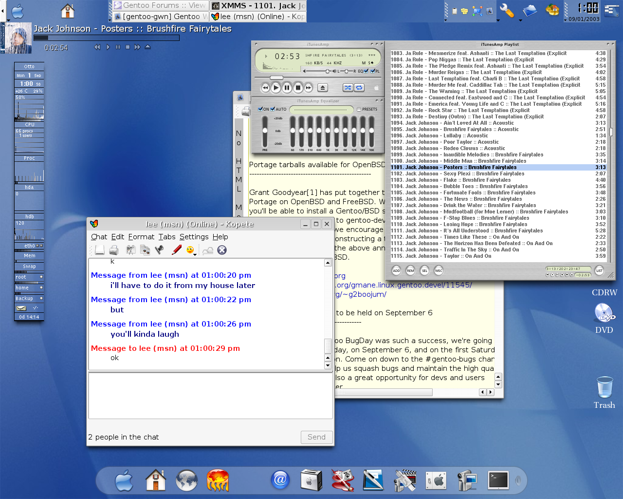The height and width of the screenshot is (499, 623).
Task: Select playlist track 1102 Sexy Plexi
Action: tap(498, 173)
